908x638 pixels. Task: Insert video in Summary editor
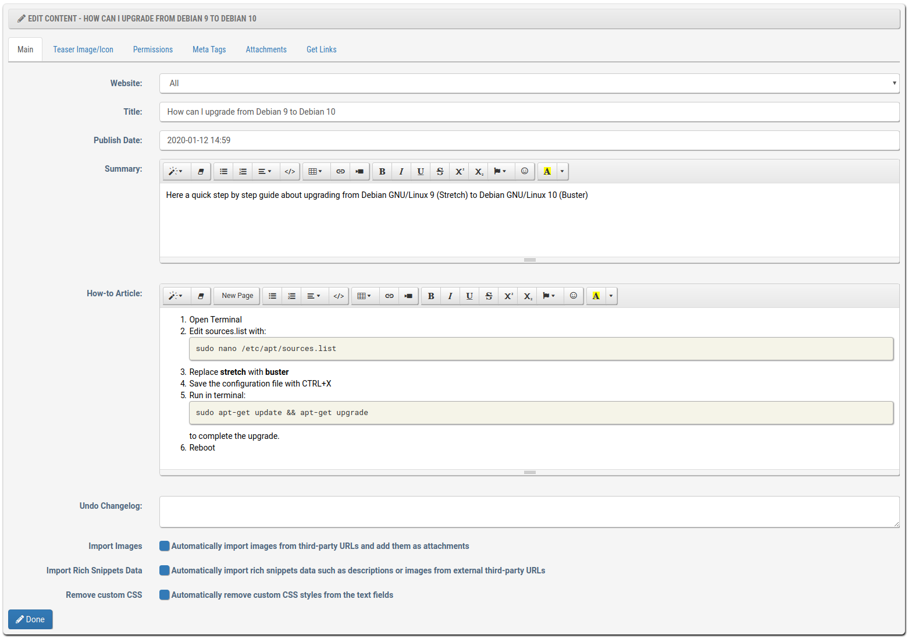point(359,171)
